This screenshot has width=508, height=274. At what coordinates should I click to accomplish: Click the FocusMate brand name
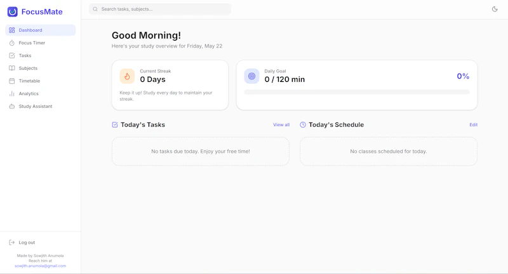(42, 11)
